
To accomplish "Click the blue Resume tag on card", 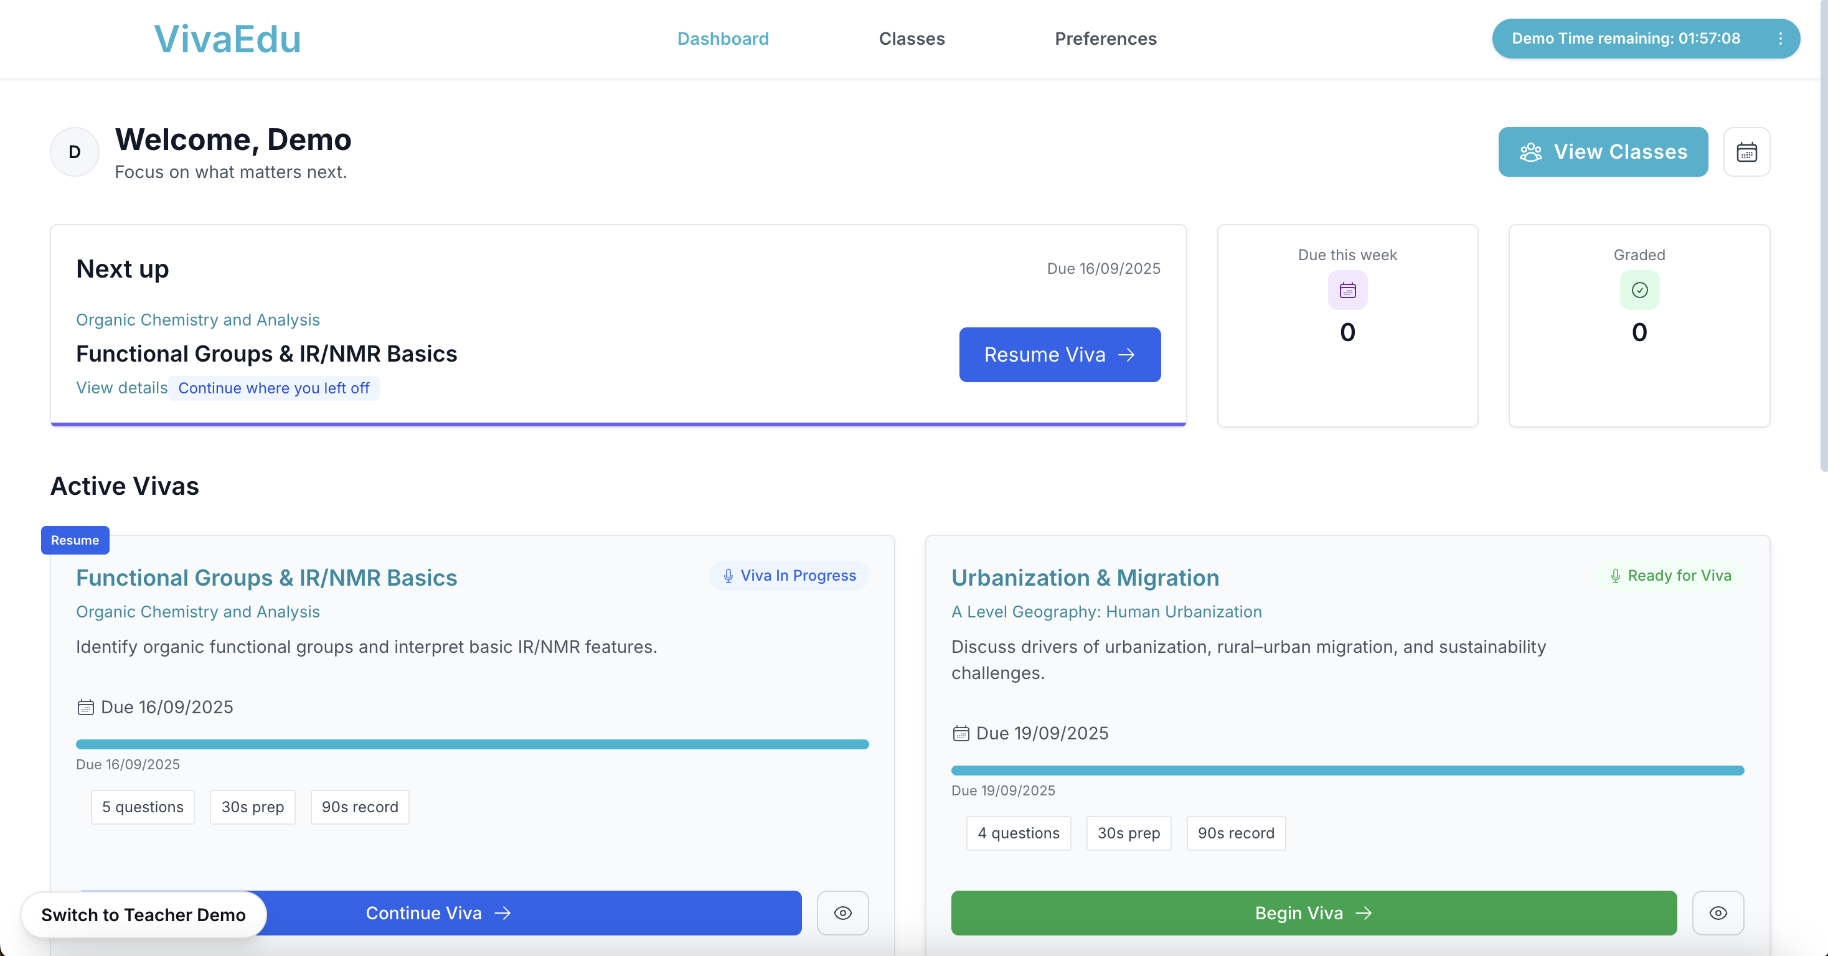I will tap(75, 540).
